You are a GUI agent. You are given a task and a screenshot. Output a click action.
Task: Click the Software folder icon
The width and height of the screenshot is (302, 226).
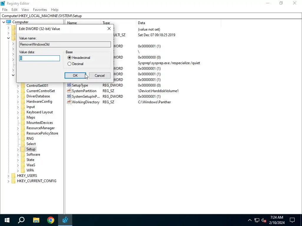[x=23, y=154]
